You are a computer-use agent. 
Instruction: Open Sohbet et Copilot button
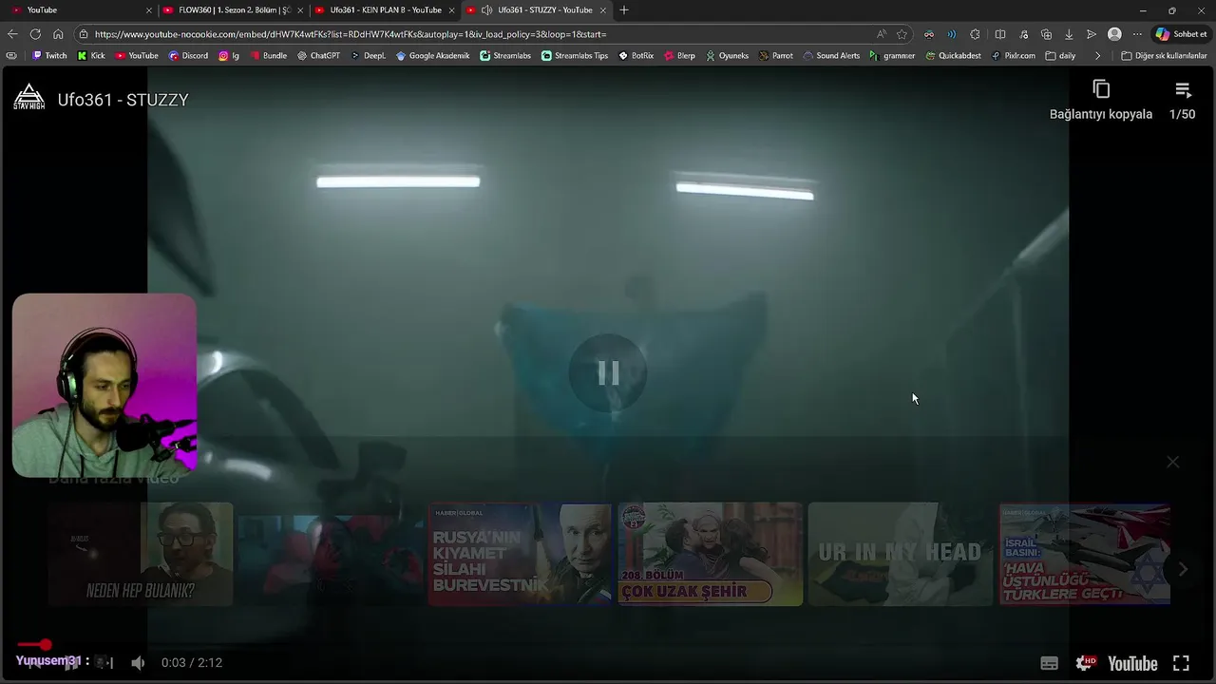[1181, 34]
